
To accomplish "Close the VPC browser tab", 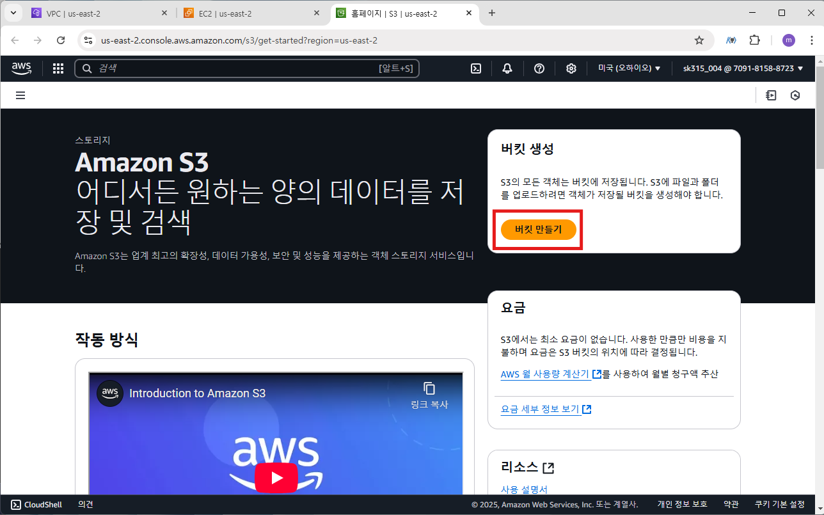I will click(164, 13).
